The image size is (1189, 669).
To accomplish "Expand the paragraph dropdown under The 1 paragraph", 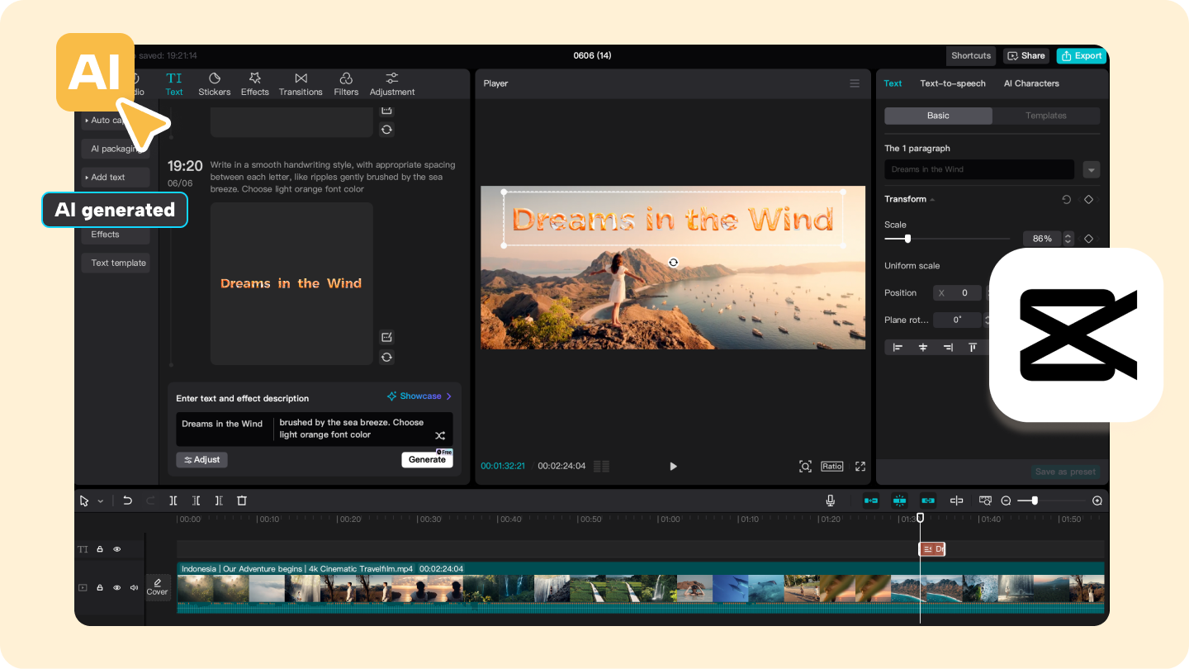I will 1091,168.
